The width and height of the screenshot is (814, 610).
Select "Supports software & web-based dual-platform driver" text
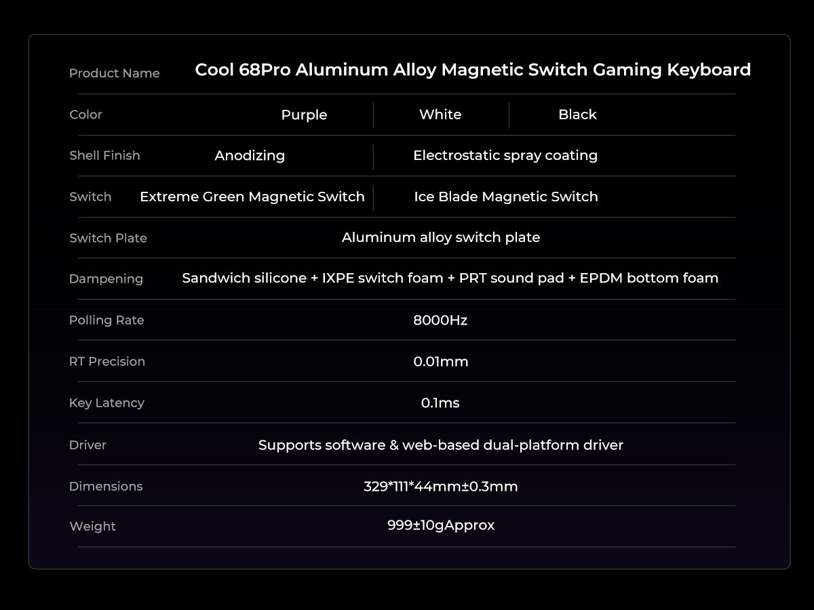(x=441, y=445)
